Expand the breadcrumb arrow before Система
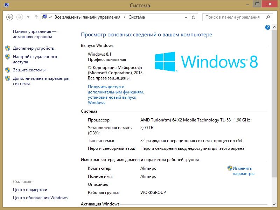The image size is (280, 210). click(125, 17)
